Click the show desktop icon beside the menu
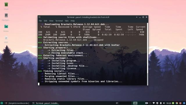 coord(6,103)
